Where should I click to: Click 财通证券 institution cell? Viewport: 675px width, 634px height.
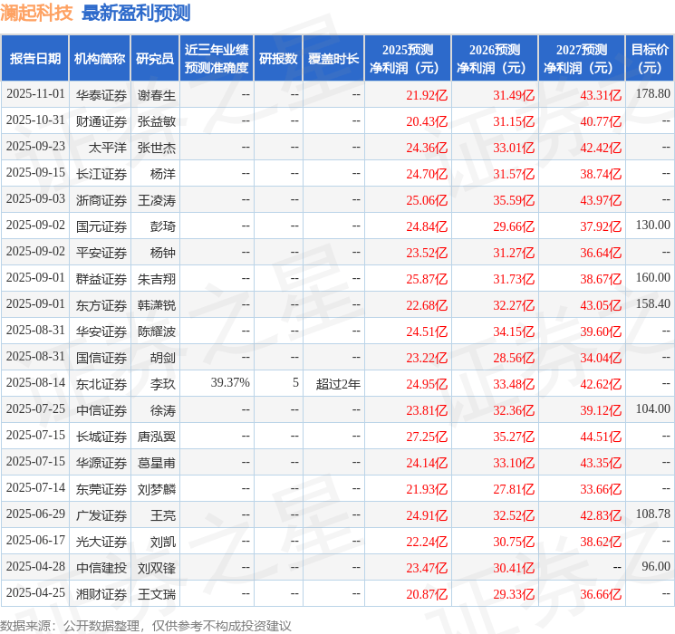pyautogui.click(x=101, y=121)
